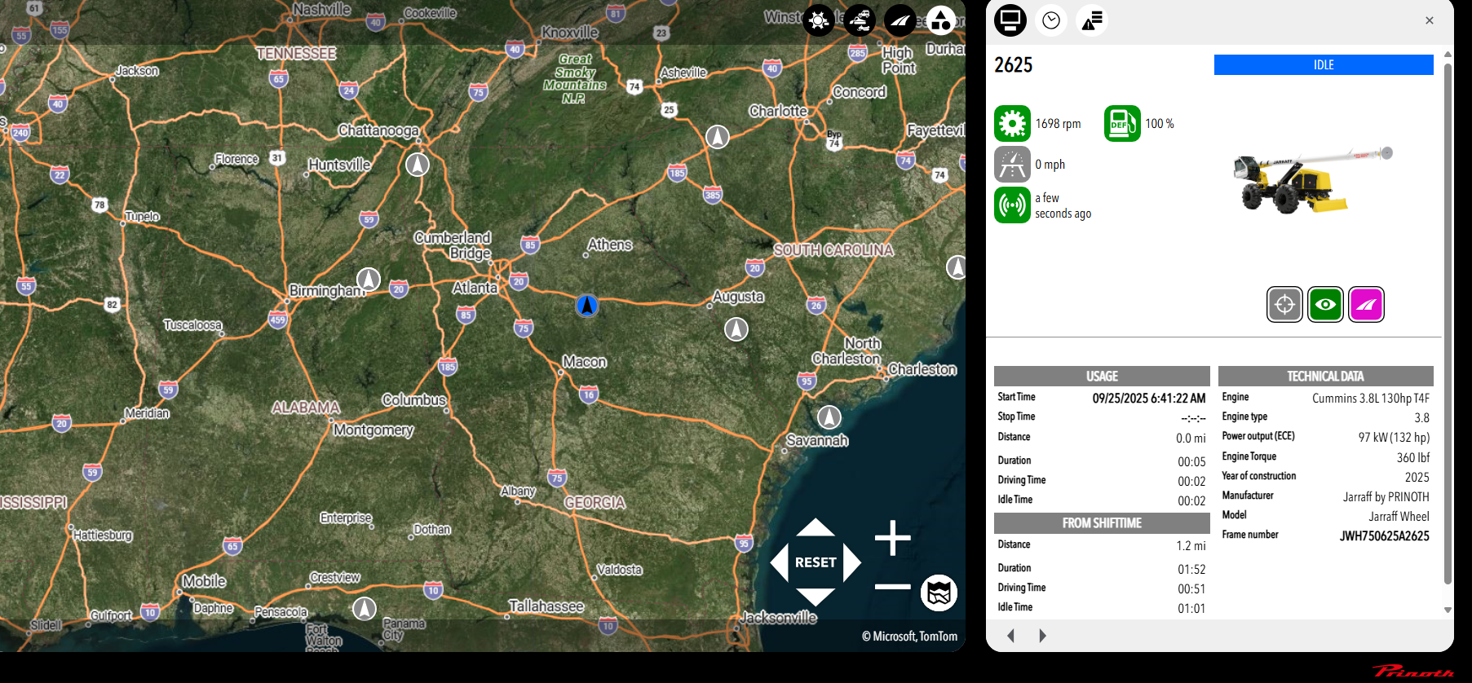The image size is (1472, 683).
Task: Toggle magenta track display button
Action: click(1366, 305)
